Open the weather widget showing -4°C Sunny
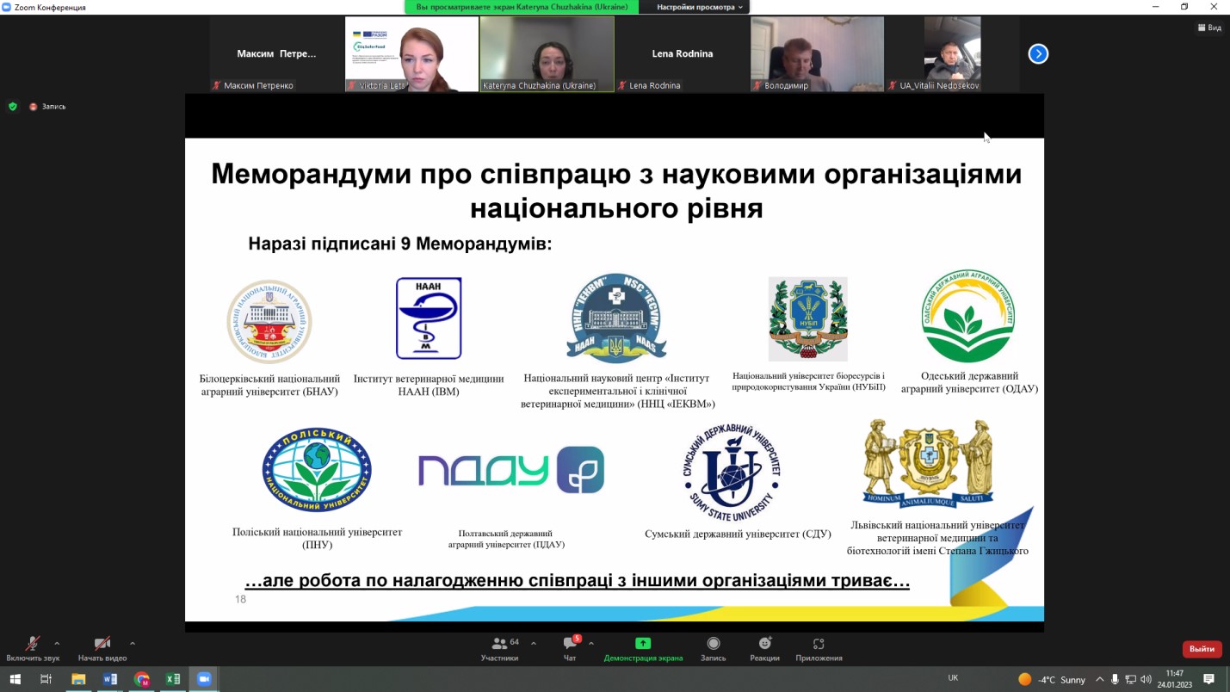The height and width of the screenshot is (692, 1230). [x=1052, y=680]
